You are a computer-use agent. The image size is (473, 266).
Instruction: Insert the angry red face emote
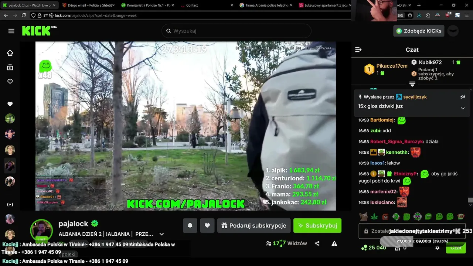(385, 216)
